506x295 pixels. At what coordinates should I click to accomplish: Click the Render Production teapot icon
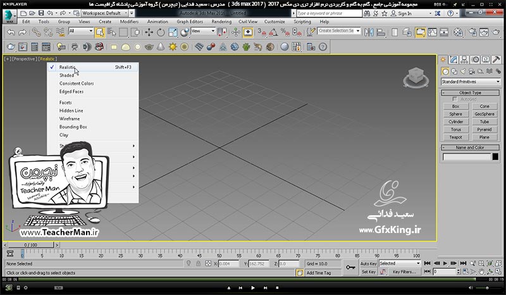496,32
